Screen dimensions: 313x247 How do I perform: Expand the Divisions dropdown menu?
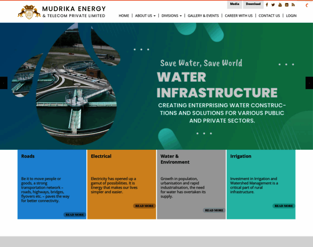171,16
